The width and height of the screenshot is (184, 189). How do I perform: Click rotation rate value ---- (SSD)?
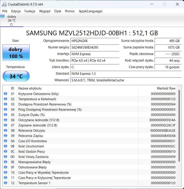[x=168, y=54]
